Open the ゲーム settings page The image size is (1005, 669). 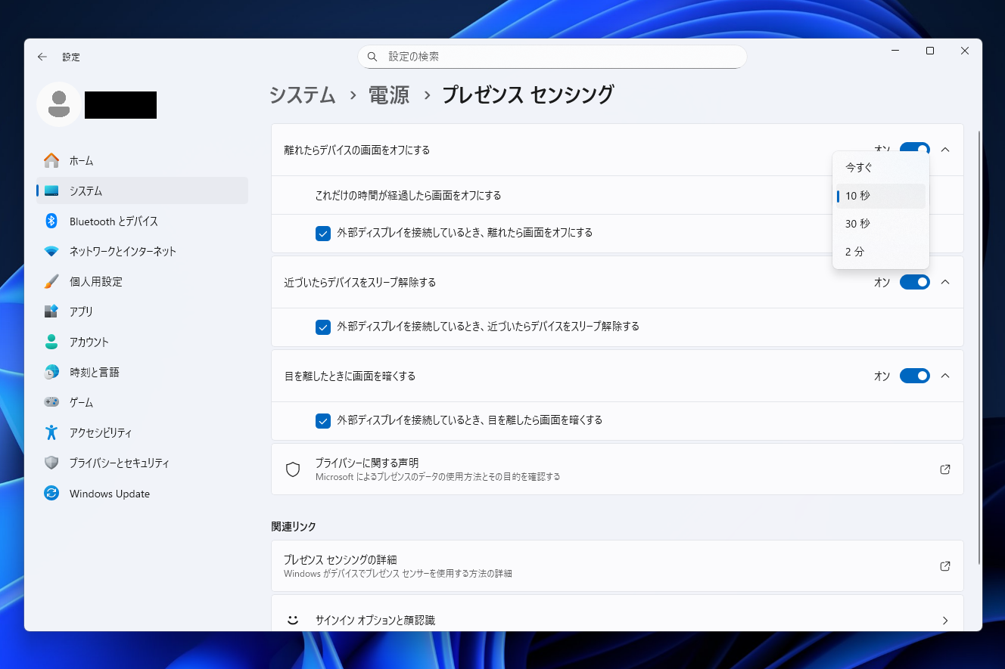[83, 402]
